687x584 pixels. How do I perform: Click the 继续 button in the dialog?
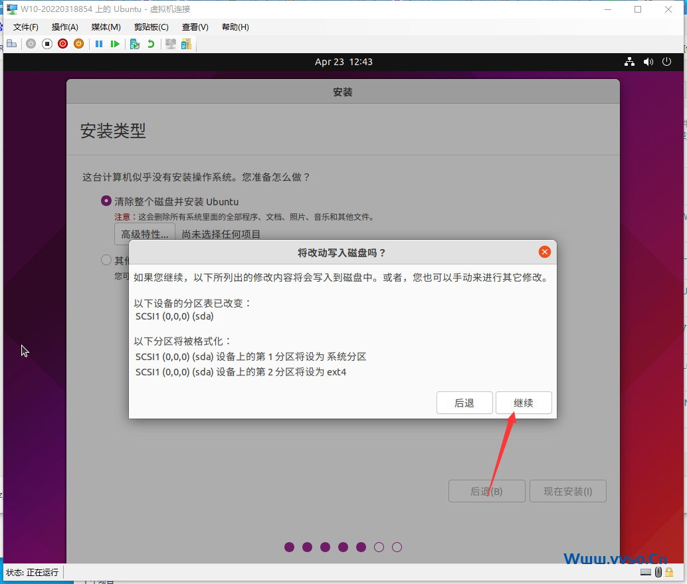(524, 402)
